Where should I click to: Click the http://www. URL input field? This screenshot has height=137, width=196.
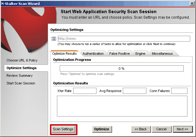[x=124, y=39]
